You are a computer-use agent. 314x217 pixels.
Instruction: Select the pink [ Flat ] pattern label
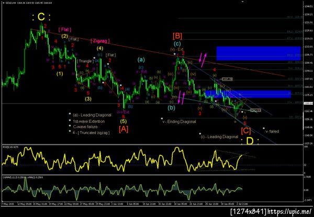point(65,30)
